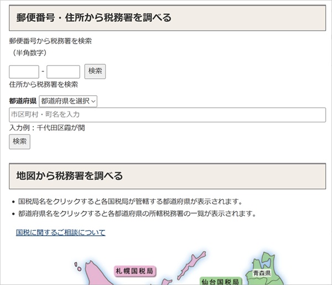Click the 地図から税務署を調べる heading

coord(70,176)
